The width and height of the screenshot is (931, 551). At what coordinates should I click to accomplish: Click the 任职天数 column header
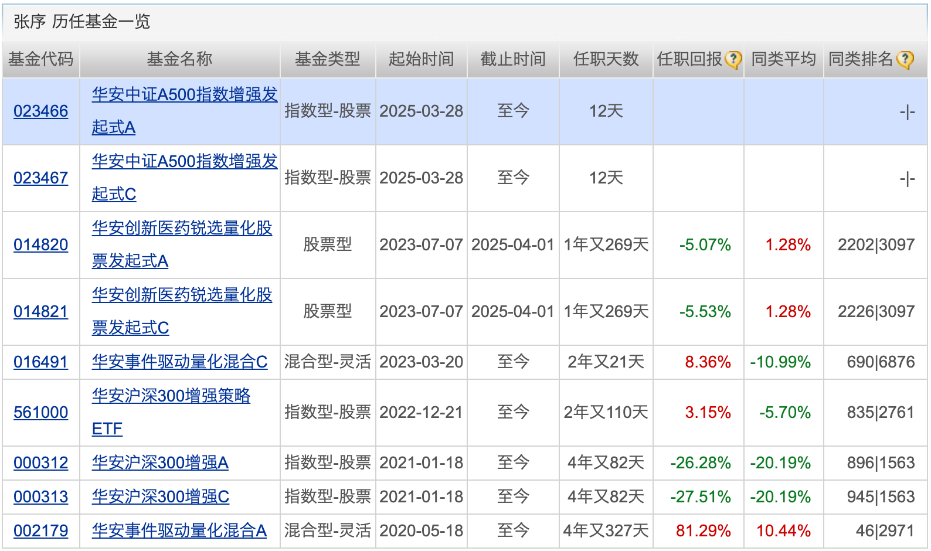coord(606,59)
